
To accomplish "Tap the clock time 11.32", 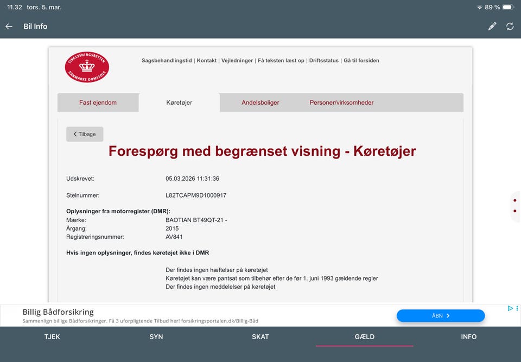I will coord(15,7).
